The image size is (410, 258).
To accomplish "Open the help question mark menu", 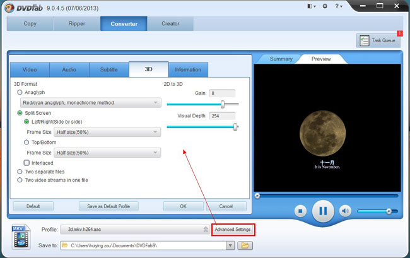I will click(x=339, y=6).
